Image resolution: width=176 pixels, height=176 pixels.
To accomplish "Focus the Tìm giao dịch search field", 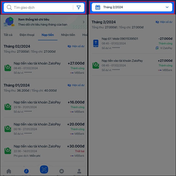I will click(43, 7).
